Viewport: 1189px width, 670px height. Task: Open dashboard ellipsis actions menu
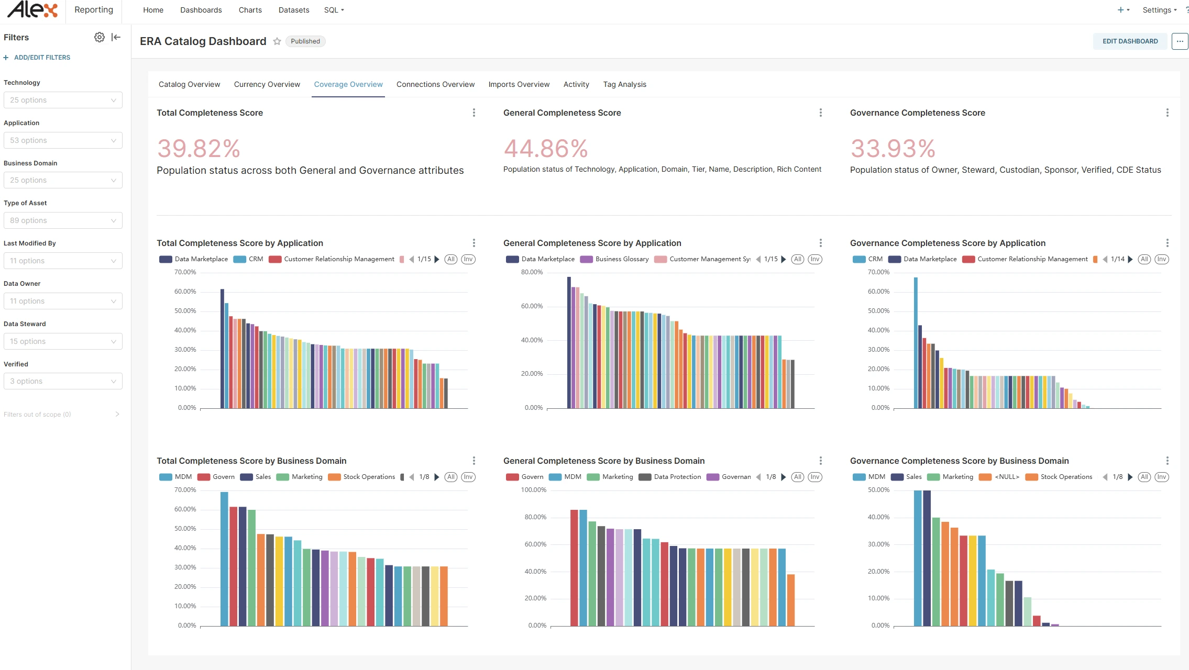(1180, 41)
